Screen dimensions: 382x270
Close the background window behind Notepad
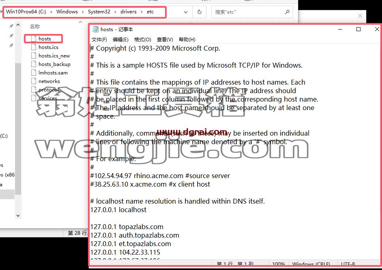(360, 16)
